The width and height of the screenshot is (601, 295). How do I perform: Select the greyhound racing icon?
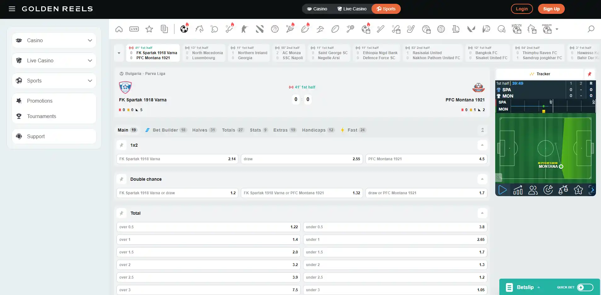point(320,29)
